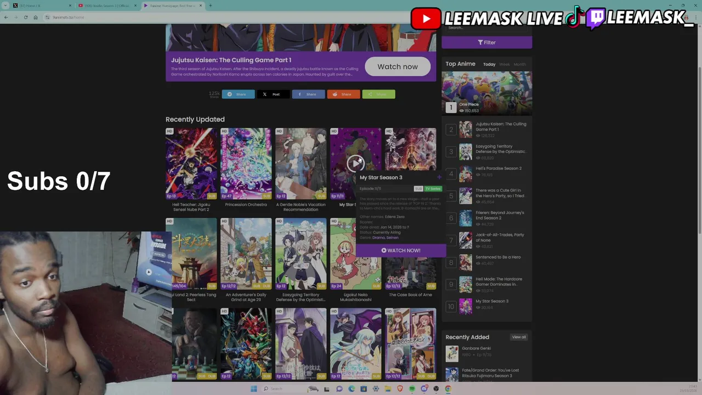Open the purple chat app on taskbar
This screenshot has height=395, width=702.
pos(339,388)
